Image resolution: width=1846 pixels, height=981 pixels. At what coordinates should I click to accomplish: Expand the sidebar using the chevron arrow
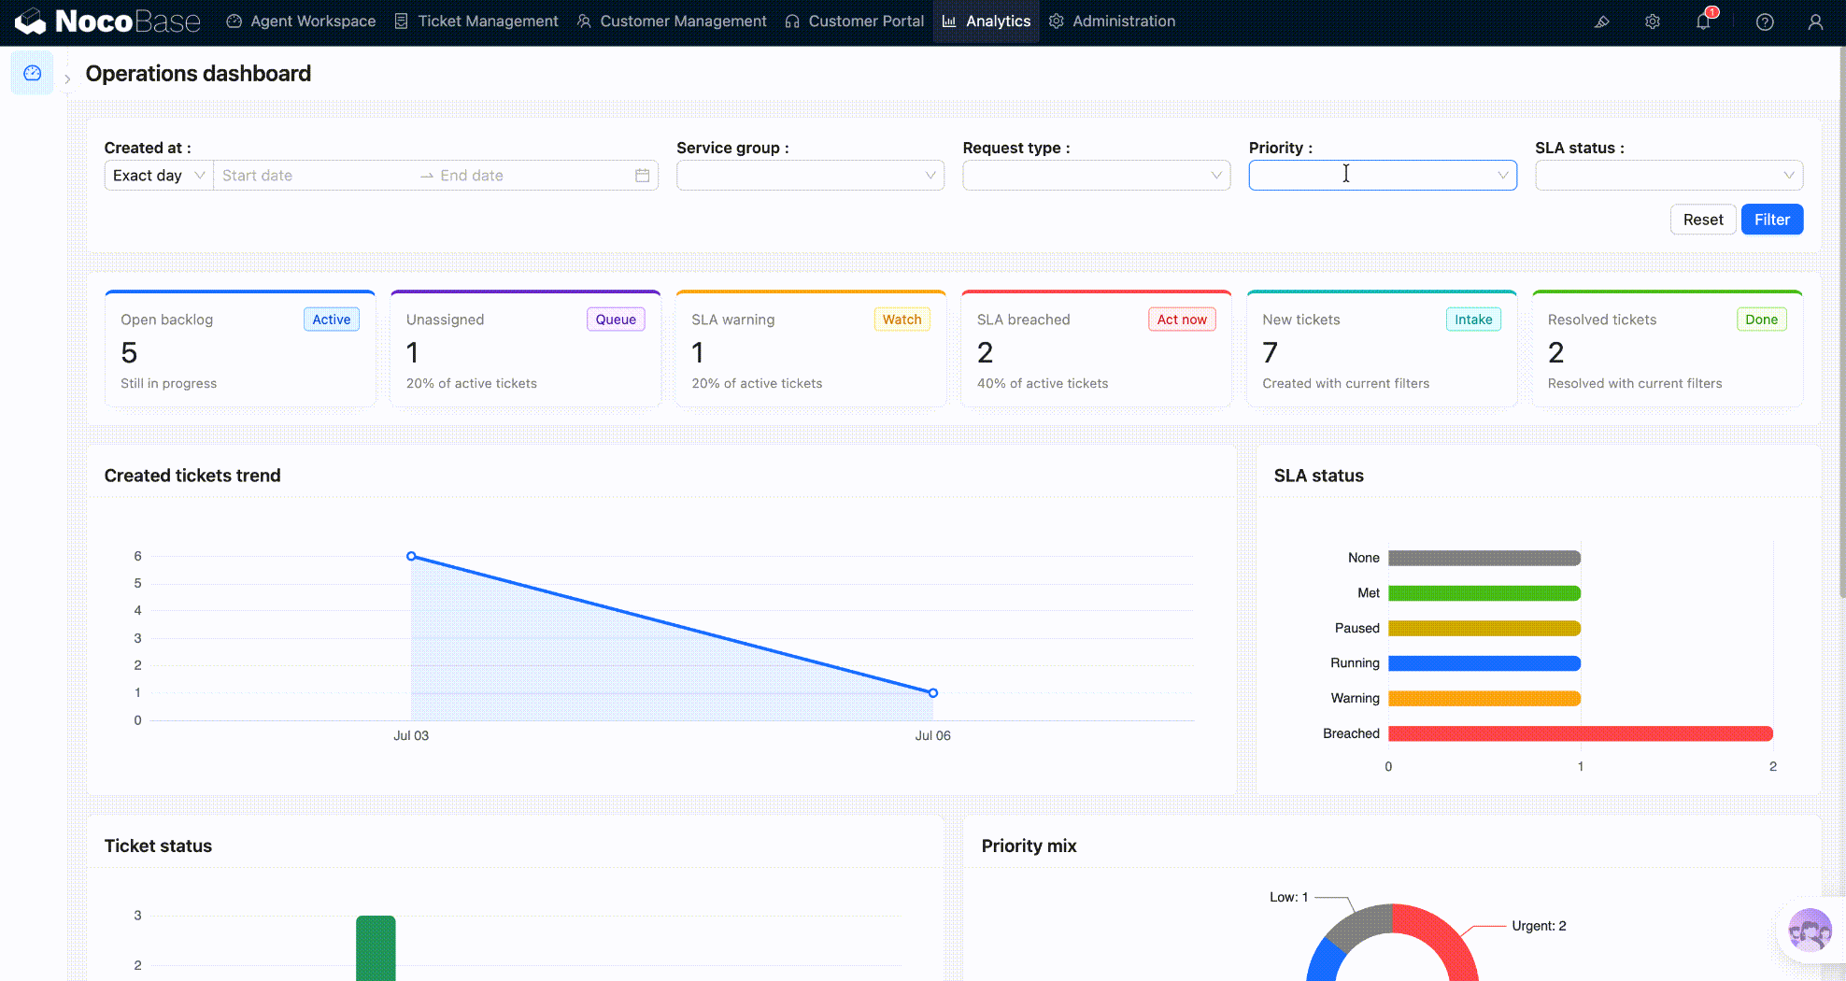[67, 79]
